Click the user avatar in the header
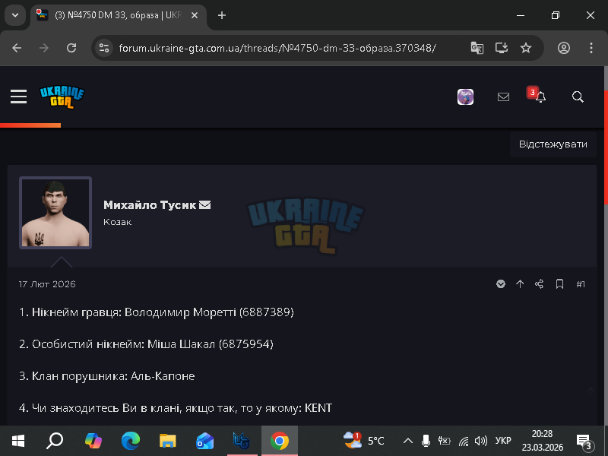 [x=465, y=97]
